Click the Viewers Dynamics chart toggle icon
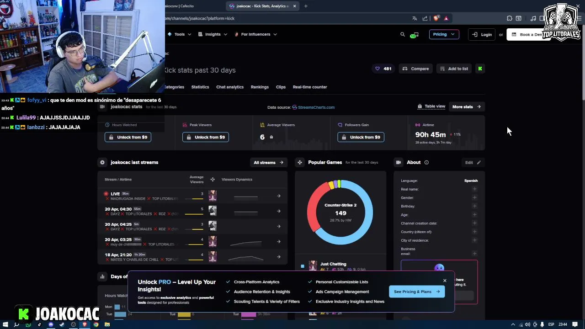Image resolution: width=585 pixels, height=329 pixels. pos(213,180)
